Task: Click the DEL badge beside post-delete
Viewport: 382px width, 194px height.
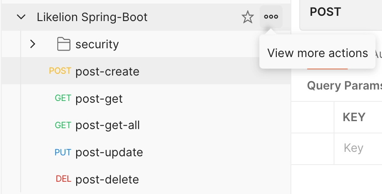Action: 63,179
